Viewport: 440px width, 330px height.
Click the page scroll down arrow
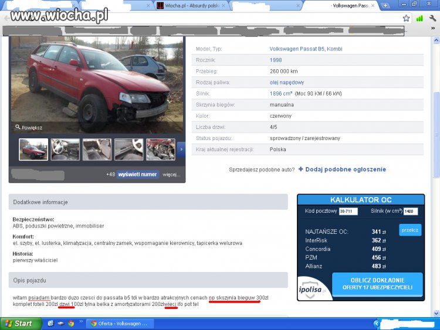click(x=436, y=314)
